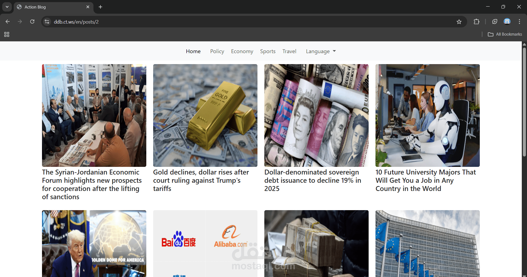Open the gold bar article image
Image resolution: width=527 pixels, height=277 pixels.
205,115
